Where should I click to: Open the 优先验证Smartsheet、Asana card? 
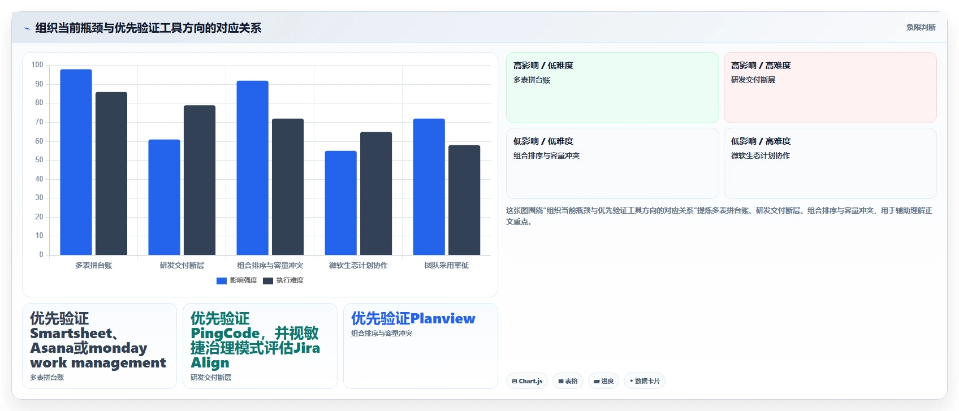tap(100, 346)
